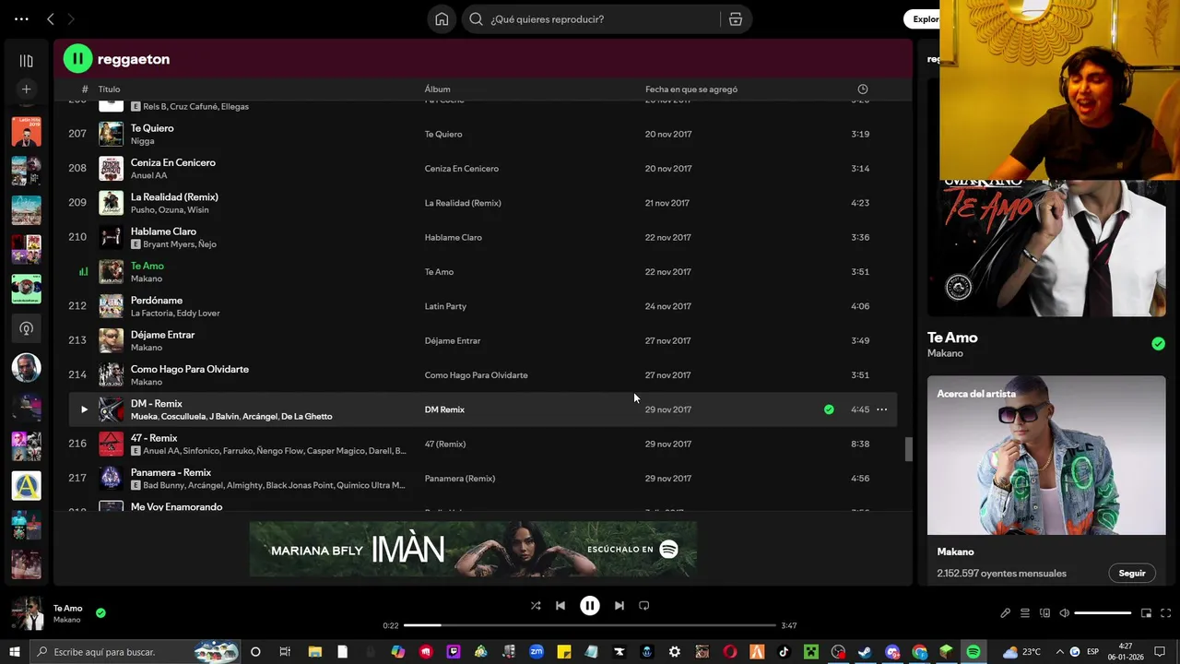Click the Anuel AA artist link under Ceniza En Cenicero
The width and height of the screenshot is (1180, 664).
click(148, 175)
